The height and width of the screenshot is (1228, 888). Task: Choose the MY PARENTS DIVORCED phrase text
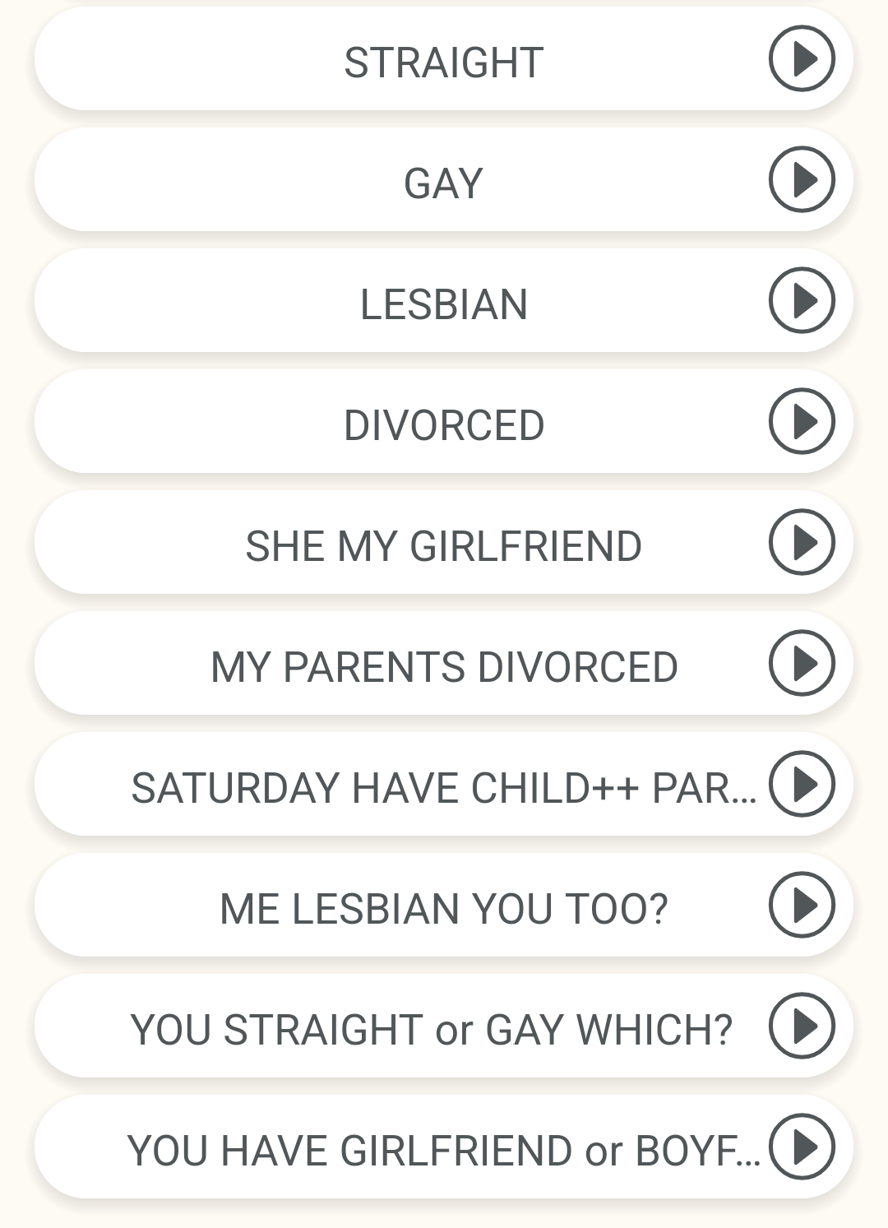coord(443,667)
